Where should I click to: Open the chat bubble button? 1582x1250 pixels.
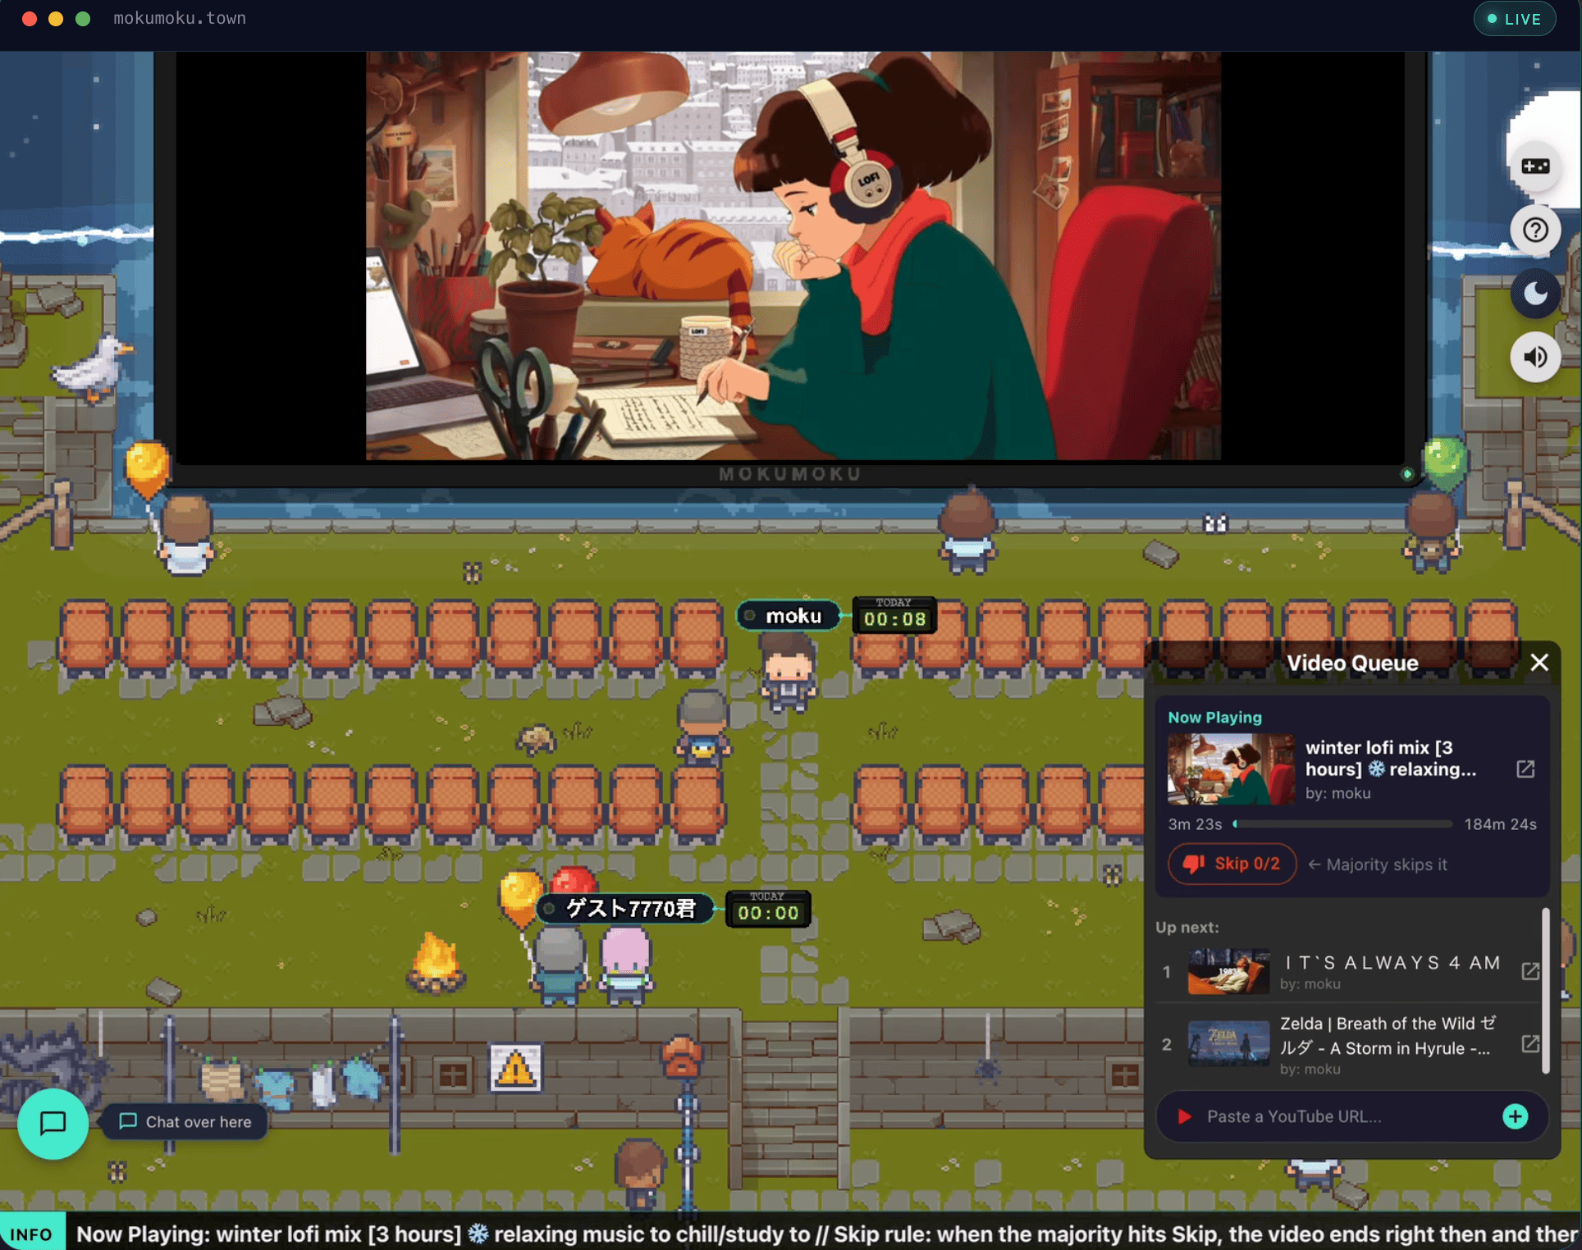[53, 1123]
